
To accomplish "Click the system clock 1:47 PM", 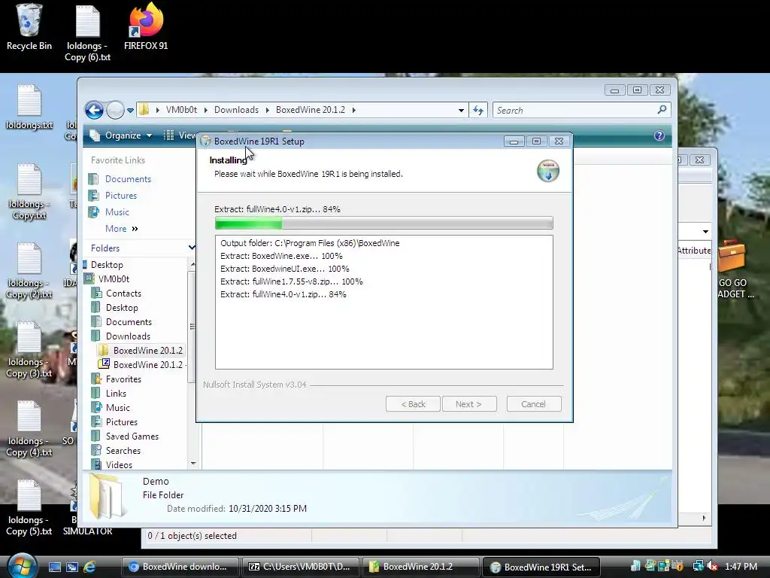I will [741, 566].
